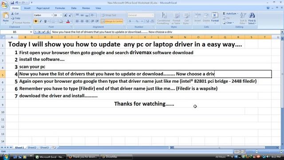Open the Data ribbon tab
Viewport: 284px width, 160px height.
coord(74,8)
